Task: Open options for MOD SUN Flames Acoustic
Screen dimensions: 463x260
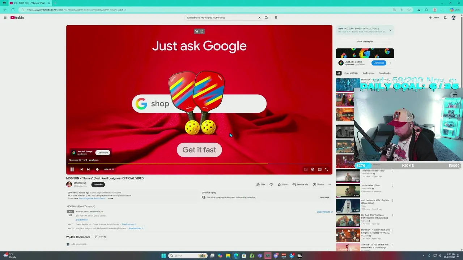Action: [393, 230]
